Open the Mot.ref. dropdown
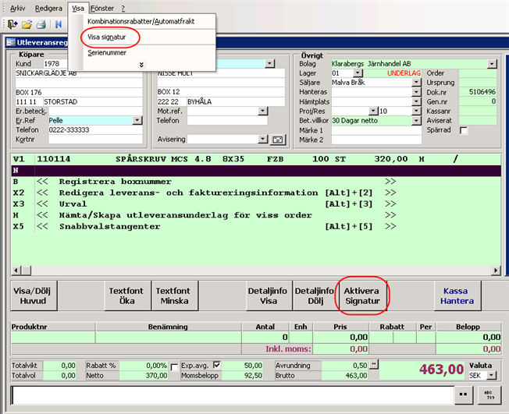Viewport: 509px width, 414px height. coord(263,111)
